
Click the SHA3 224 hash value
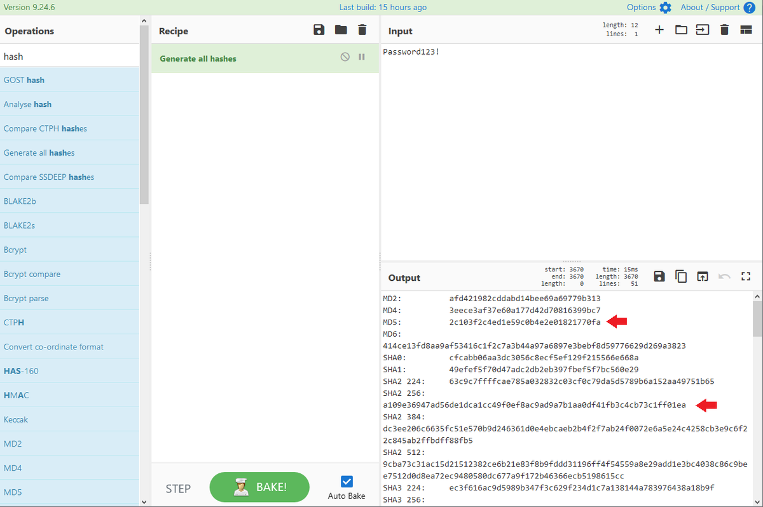tap(582, 488)
